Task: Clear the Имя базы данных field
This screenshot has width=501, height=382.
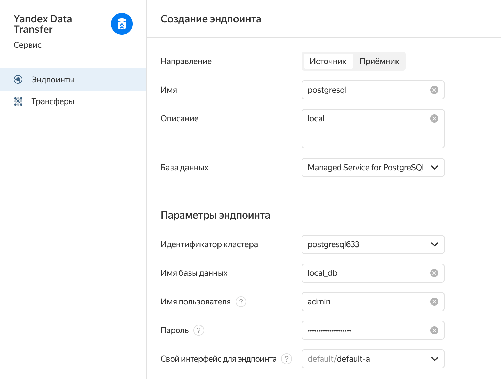Action: click(434, 273)
